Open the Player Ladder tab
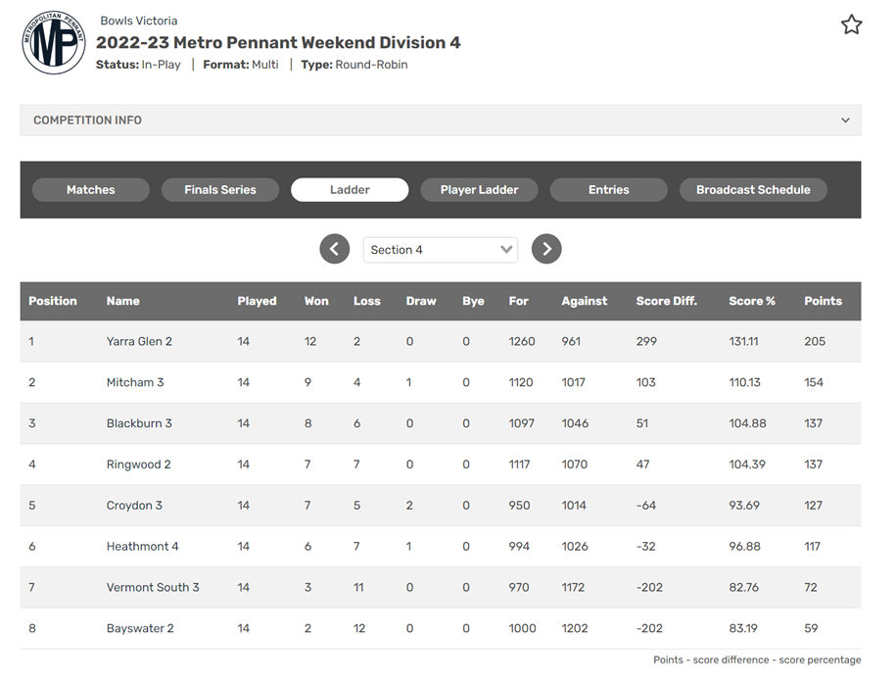This screenshot has height=684, width=896. point(479,190)
